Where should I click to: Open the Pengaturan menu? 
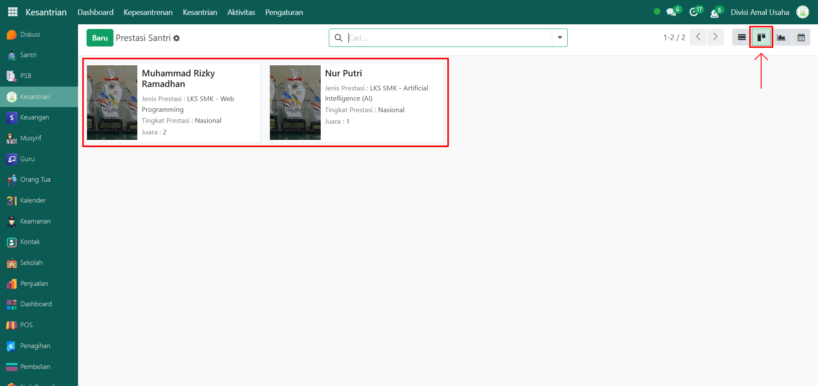pyautogui.click(x=284, y=12)
